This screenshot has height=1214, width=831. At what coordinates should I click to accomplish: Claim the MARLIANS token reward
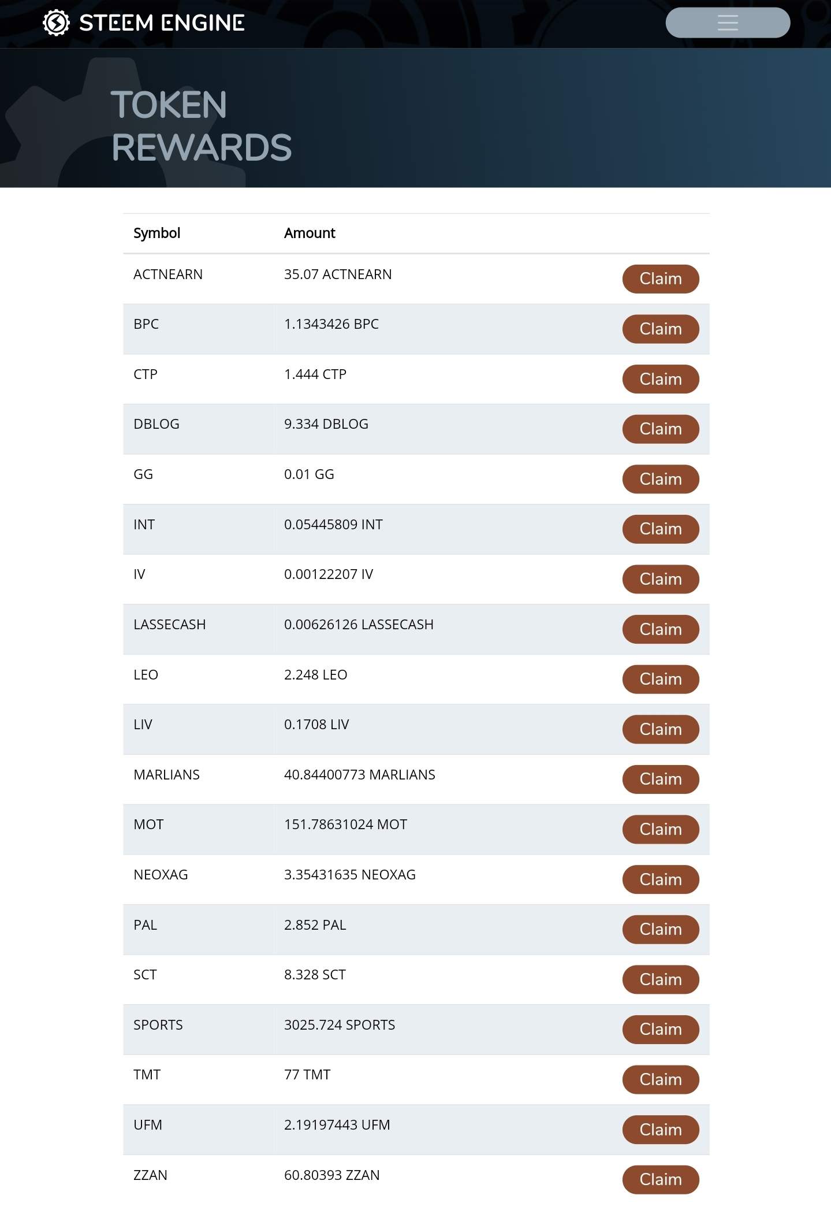(660, 779)
